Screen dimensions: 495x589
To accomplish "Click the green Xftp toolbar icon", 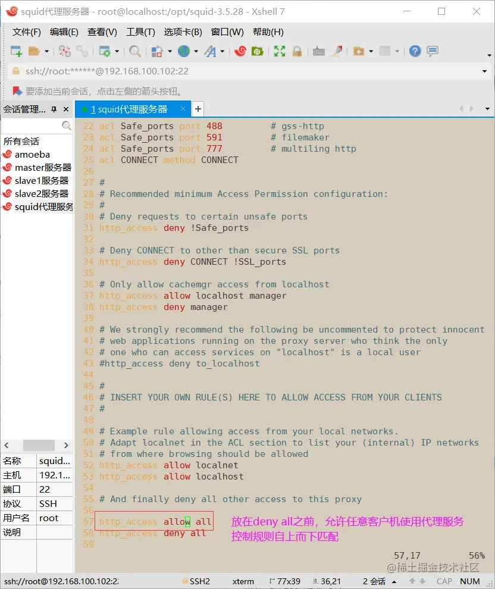I will pos(257,51).
